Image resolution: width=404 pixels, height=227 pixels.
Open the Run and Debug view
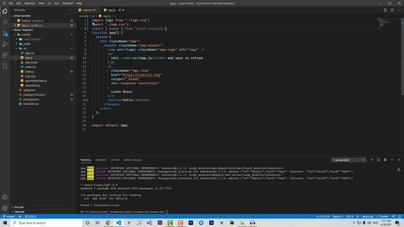pyautogui.click(x=5, y=44)
